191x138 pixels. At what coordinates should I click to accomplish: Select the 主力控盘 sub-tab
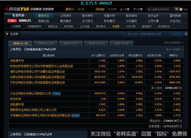tap(85, 26)
